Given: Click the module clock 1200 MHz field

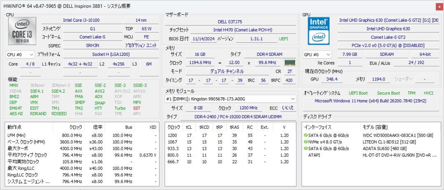Looking at the screenshot, I should pos(248,108).
